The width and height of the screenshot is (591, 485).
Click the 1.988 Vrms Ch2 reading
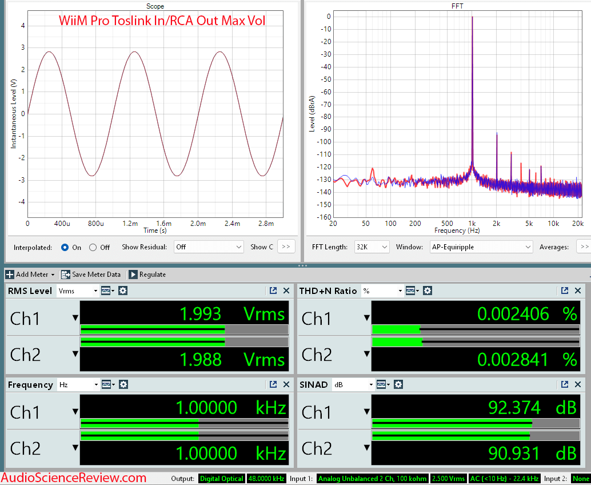[232, 359]
